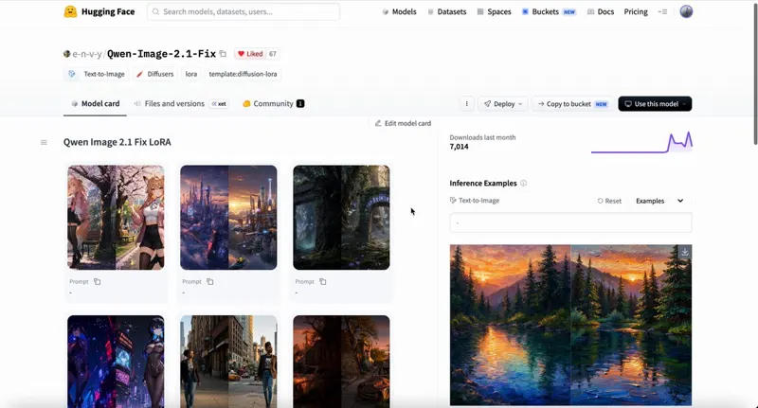Open the three-dot more options menu
Image resolution: width=758 pixels, height=408 pixels.
pyautogui.click(x=466, y=104)
